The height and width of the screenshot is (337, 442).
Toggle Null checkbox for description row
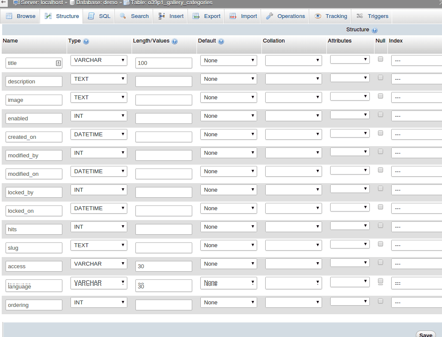pyautogui.click(x=380, y=77)
